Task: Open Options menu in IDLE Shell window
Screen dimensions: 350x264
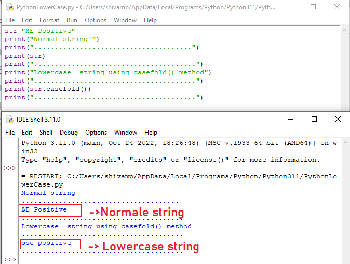Action: [x=96, y=133]
